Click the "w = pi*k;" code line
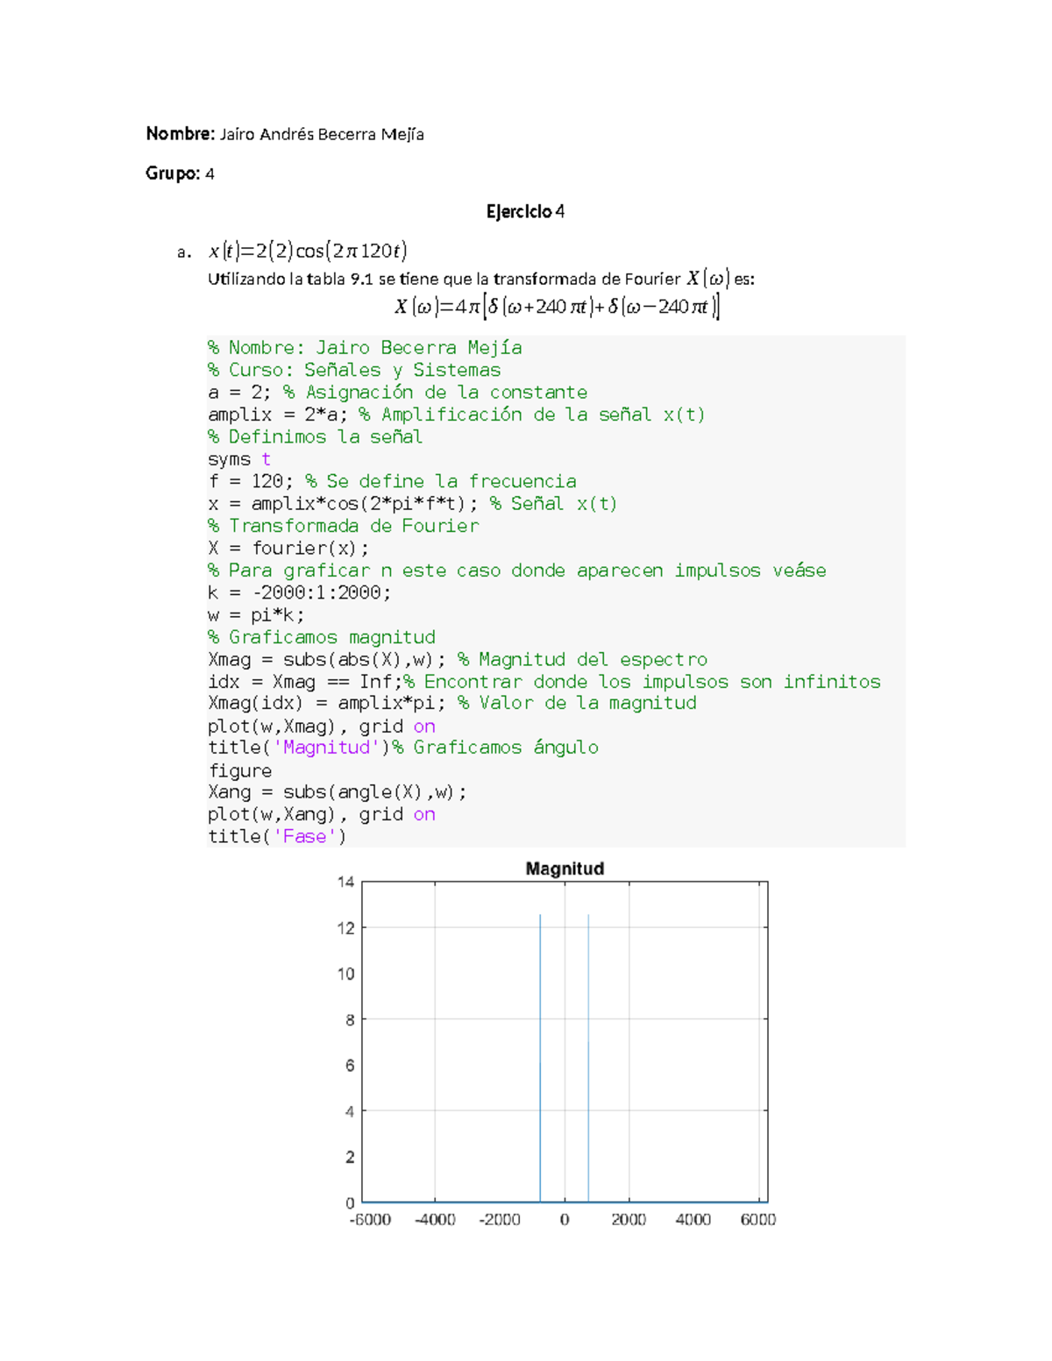The width and height of the screenshot is (1052, 1361). (256, 615)
